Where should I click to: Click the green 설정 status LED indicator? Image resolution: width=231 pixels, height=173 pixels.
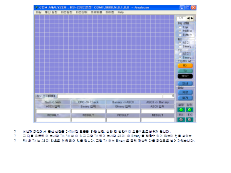(x=181, y=110)
